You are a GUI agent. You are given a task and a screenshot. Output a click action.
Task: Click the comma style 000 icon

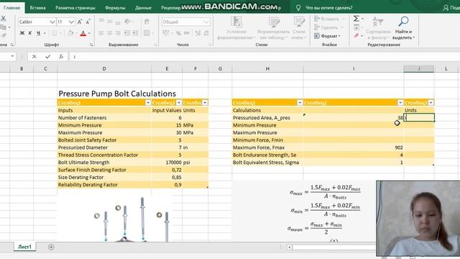[x=187, y=33]
